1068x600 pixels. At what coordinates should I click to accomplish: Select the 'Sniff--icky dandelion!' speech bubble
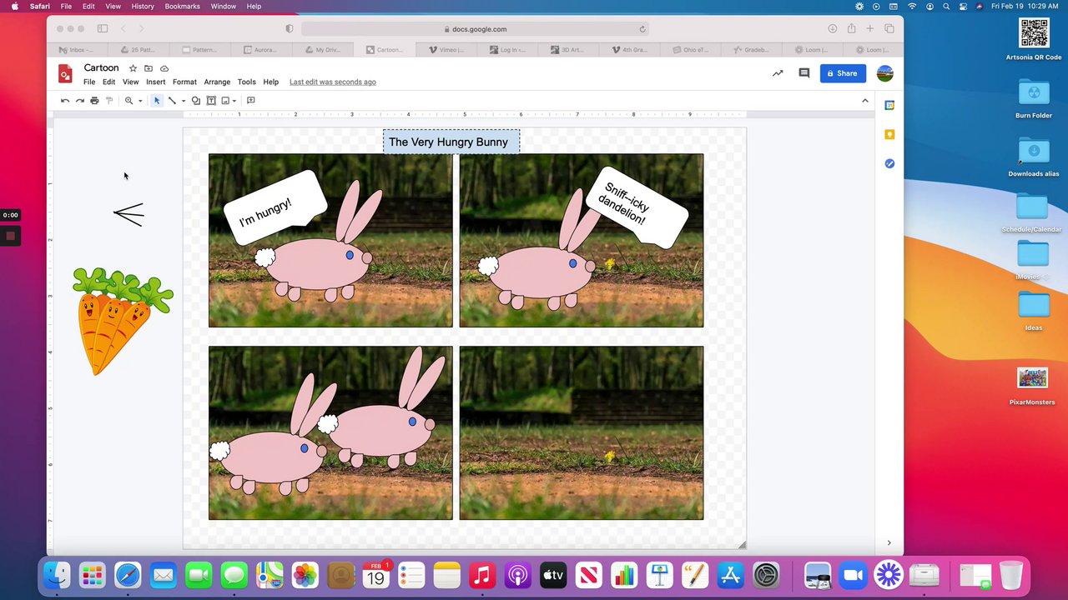(637, 207)
